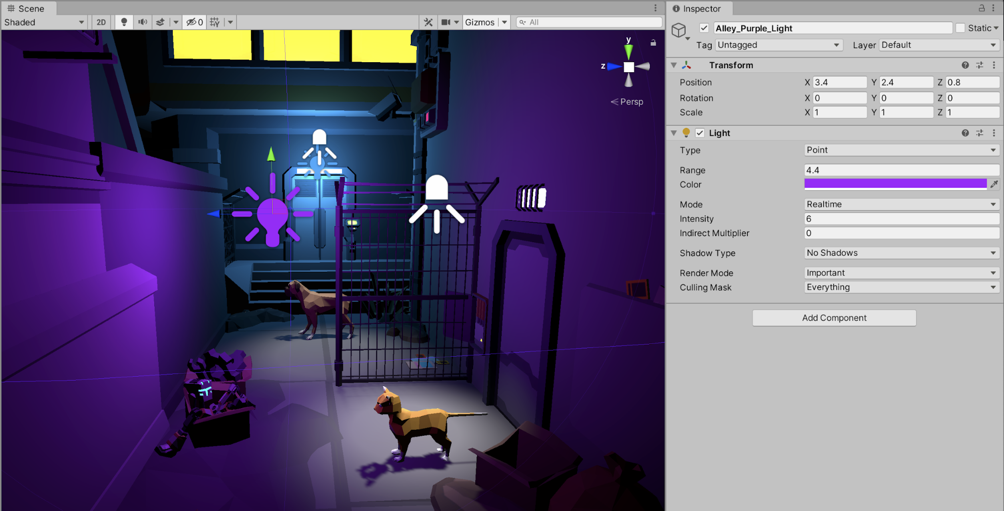Click the Transform preset settings icon

coord(979,65)
